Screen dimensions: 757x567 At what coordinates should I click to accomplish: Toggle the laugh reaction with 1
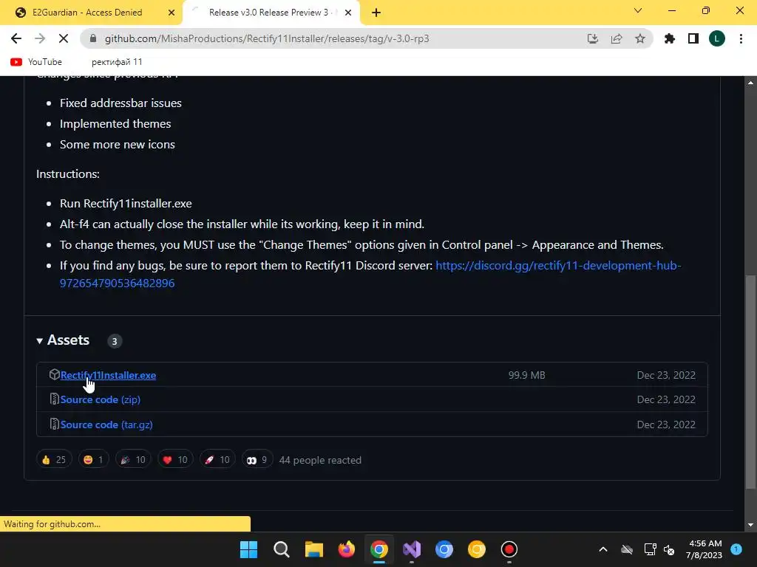tap(94, 459)
